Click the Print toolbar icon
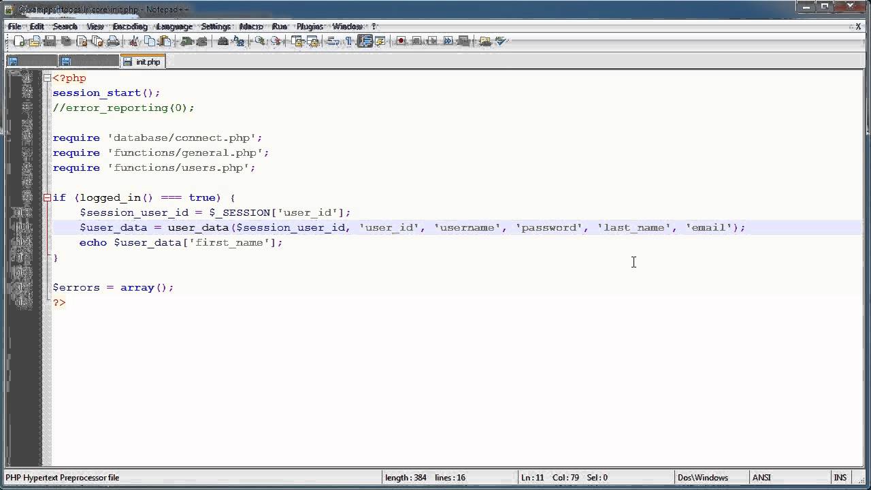The width and height of the screenshot is (871, 490). [113, 42]
